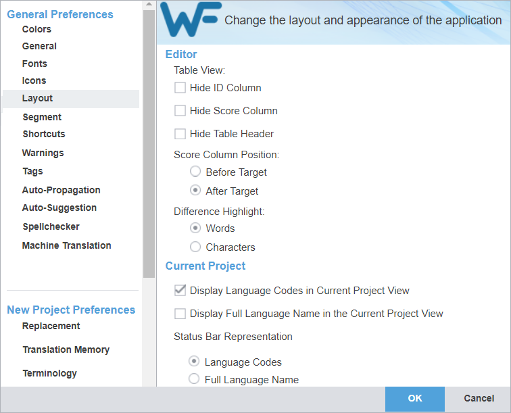Enable Display Full Language Name checkbox
Screen dimensions: 511x413
[x=180, y=314]
